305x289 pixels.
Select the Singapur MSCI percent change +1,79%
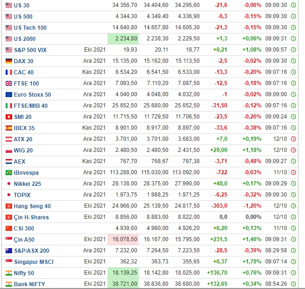[252, 262]
